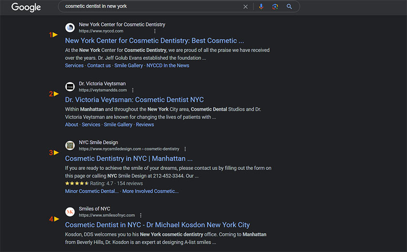The height and width of the screenshot is (252, 407).
Task: Open more options for nyccd.com result
Action: 155,31
